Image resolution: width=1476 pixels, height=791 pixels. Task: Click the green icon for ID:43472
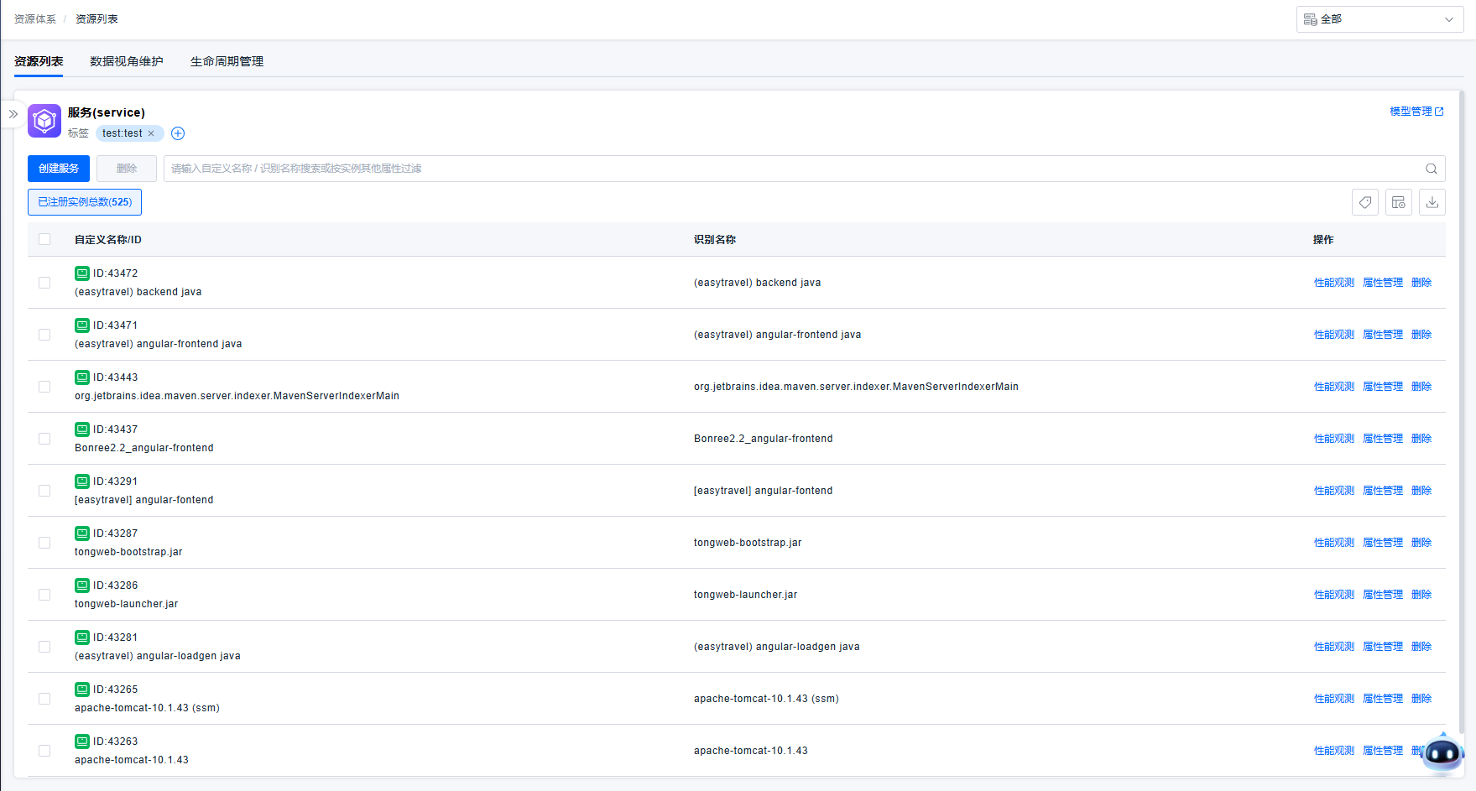point(82,273)
